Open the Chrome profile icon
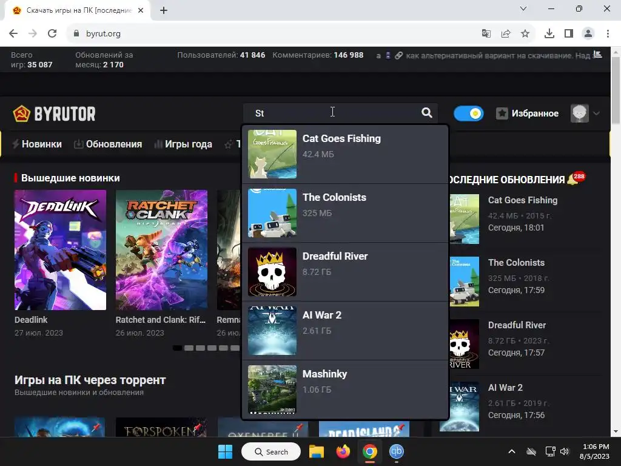621x466 pixels. coord(588,33)
